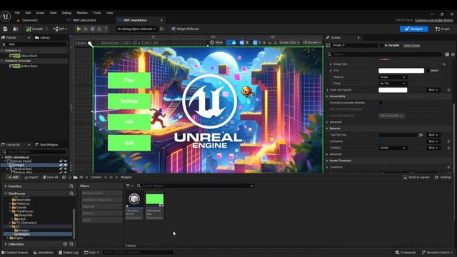Select the green WBP_Button asset thumbnail
The image size is (457, 257).
click(x=154, y=200)
